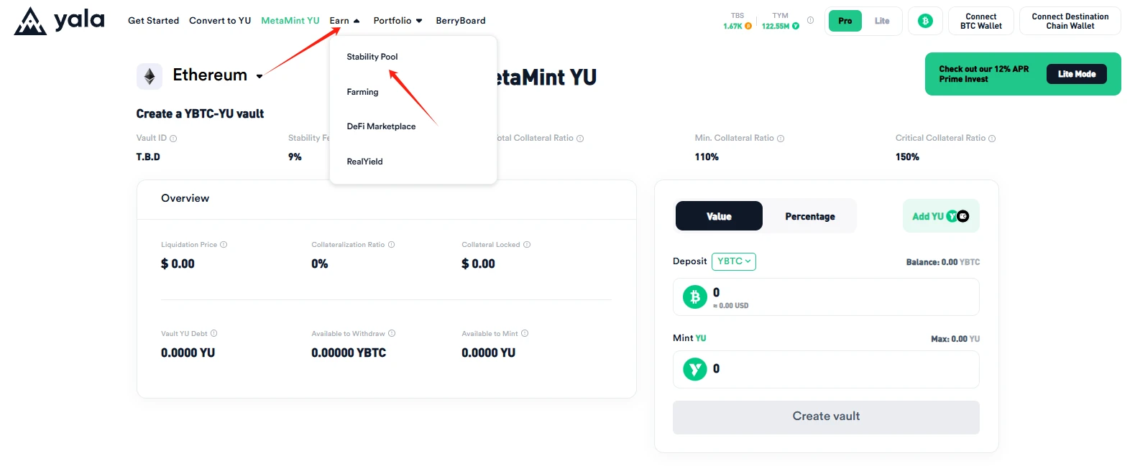
Task: Switch to the Value view
Action: coord(719,215)
